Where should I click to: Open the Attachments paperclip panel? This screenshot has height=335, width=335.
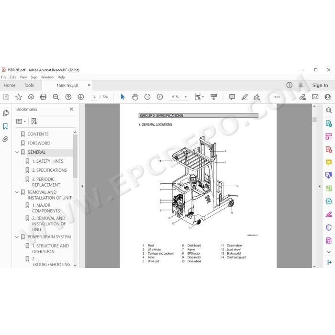coord(5,139)
